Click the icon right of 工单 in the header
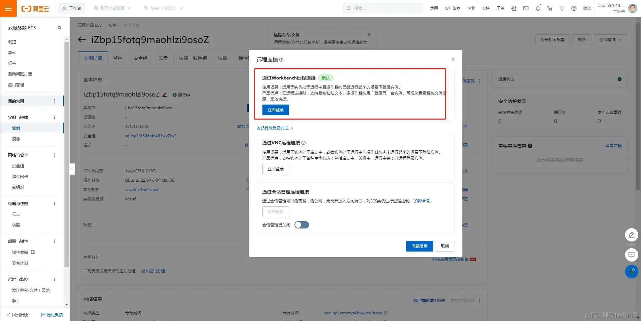Viewport: 641px width, 321px height. tap(514, 8)
